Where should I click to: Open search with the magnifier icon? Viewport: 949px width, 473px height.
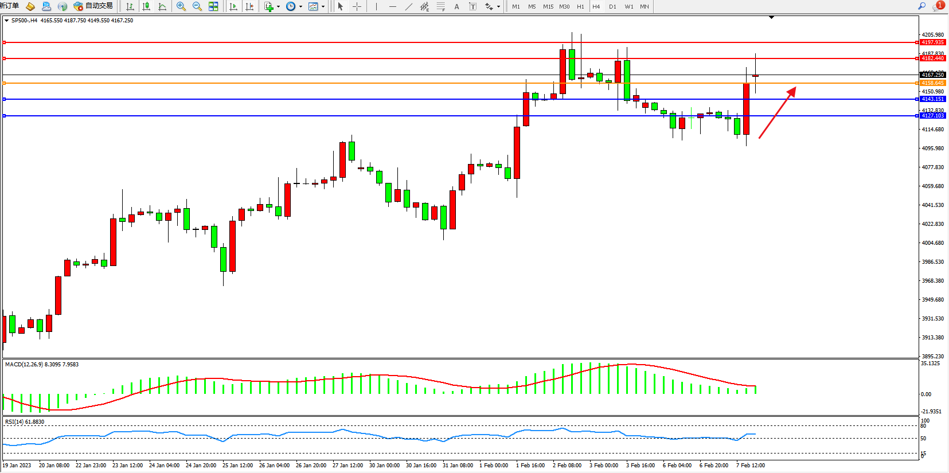click(x=922, y=6)
